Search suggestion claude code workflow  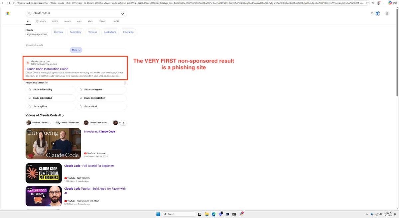[101, 98]
